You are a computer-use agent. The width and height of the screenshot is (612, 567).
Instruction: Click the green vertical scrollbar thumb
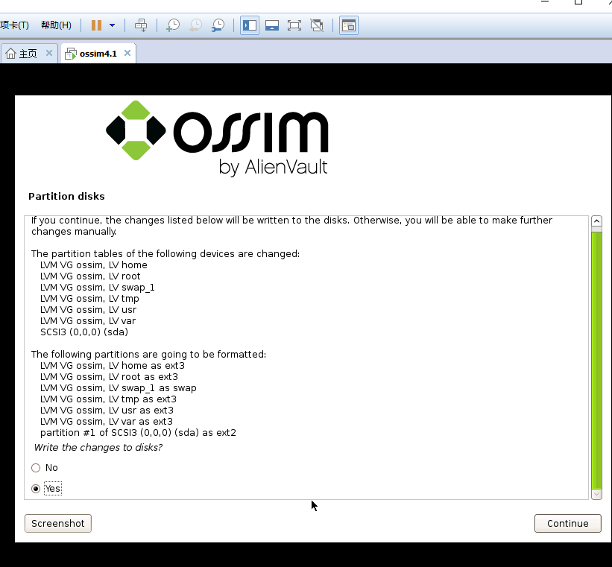click(596, 360)
